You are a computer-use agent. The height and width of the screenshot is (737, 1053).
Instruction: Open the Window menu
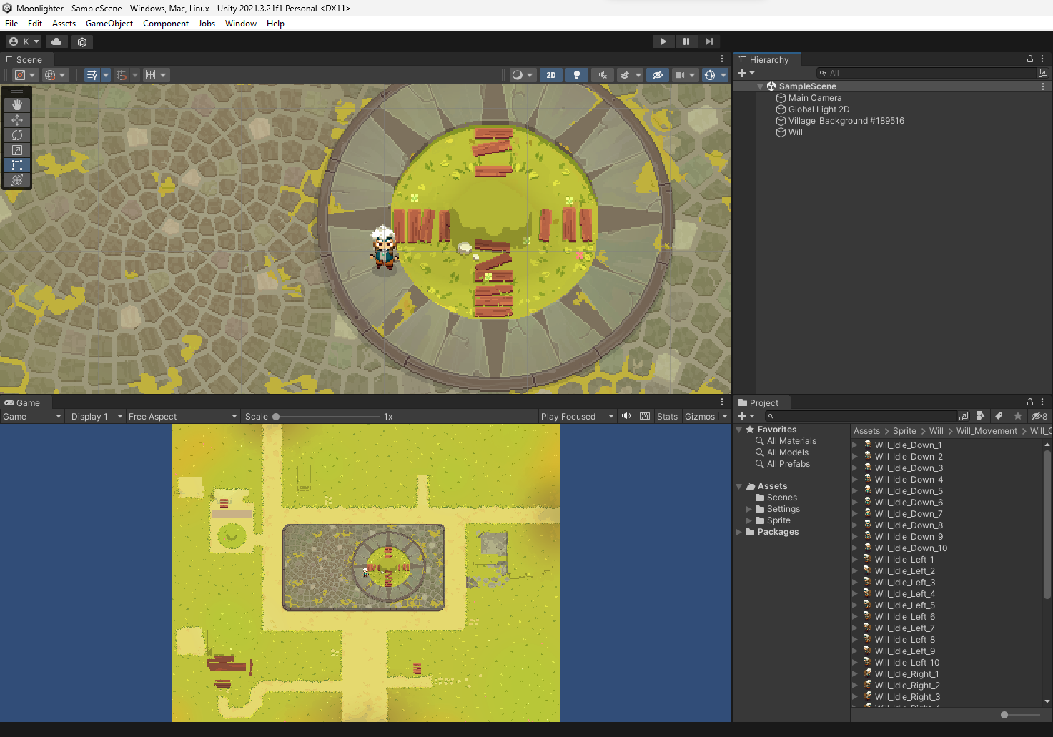[241, 24]
